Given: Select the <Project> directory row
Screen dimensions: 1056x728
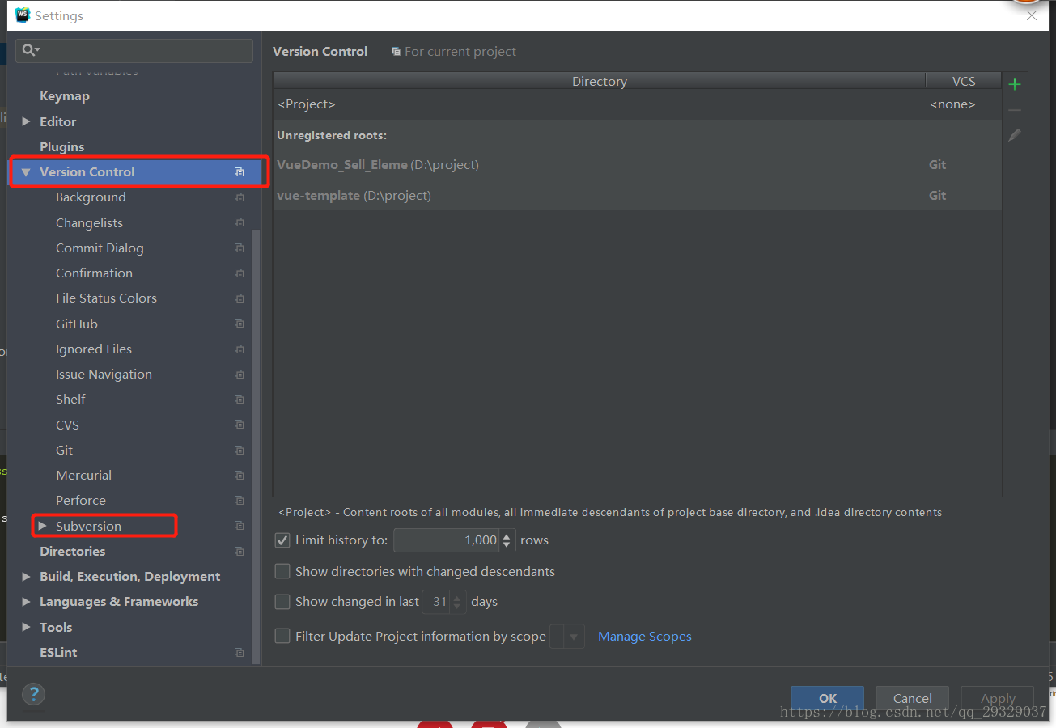Looking at the screenshot, I should coord(638,104).
